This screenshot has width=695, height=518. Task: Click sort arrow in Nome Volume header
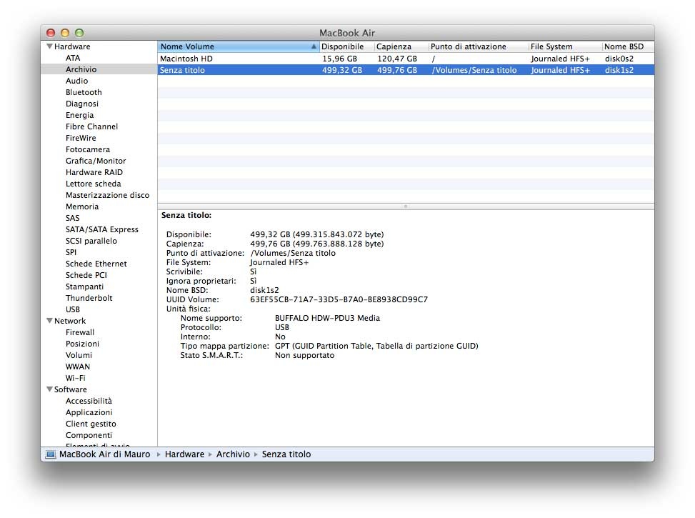click(x=314, y=46)
